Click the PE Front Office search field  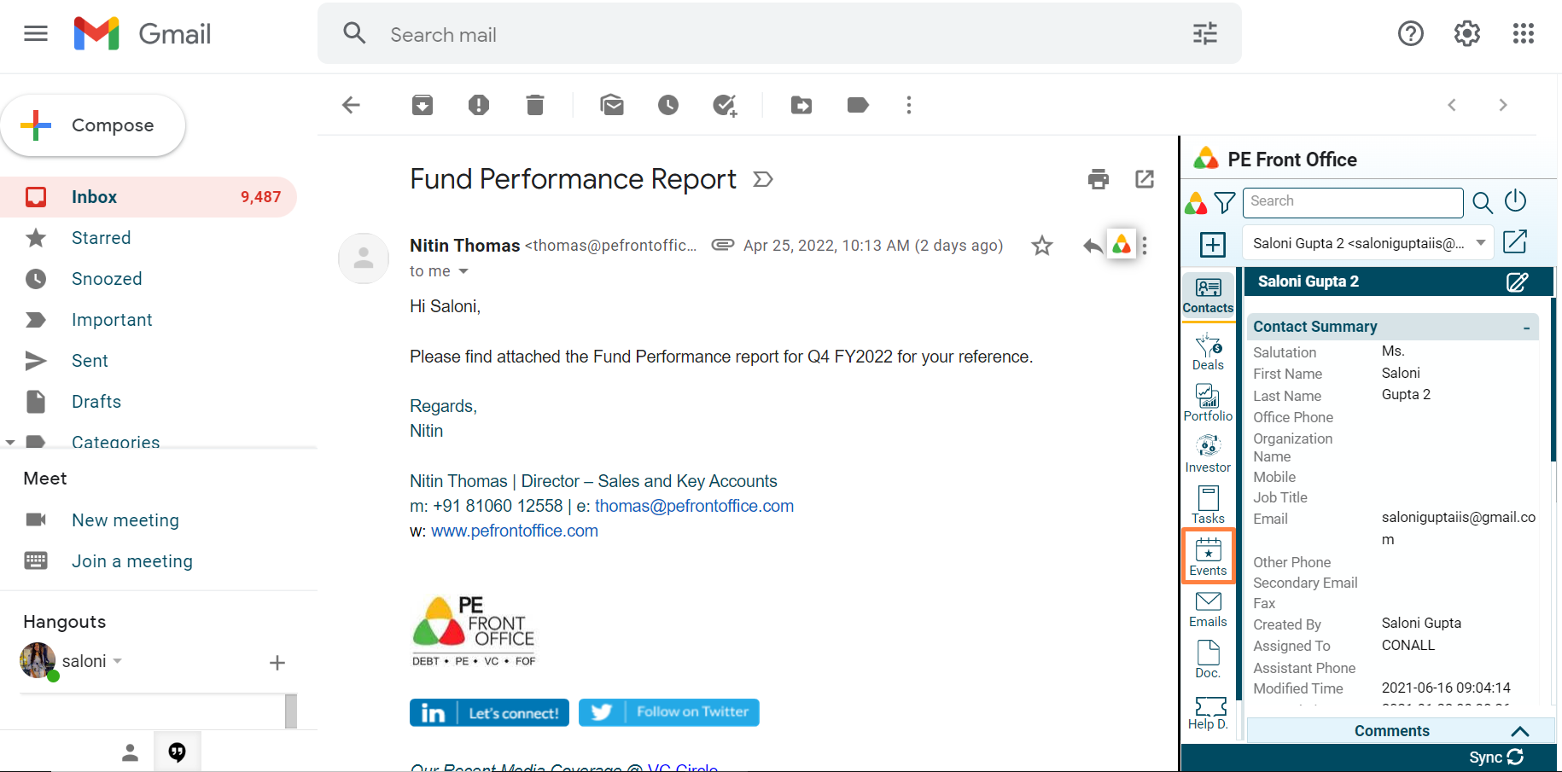coord(1352,202)
